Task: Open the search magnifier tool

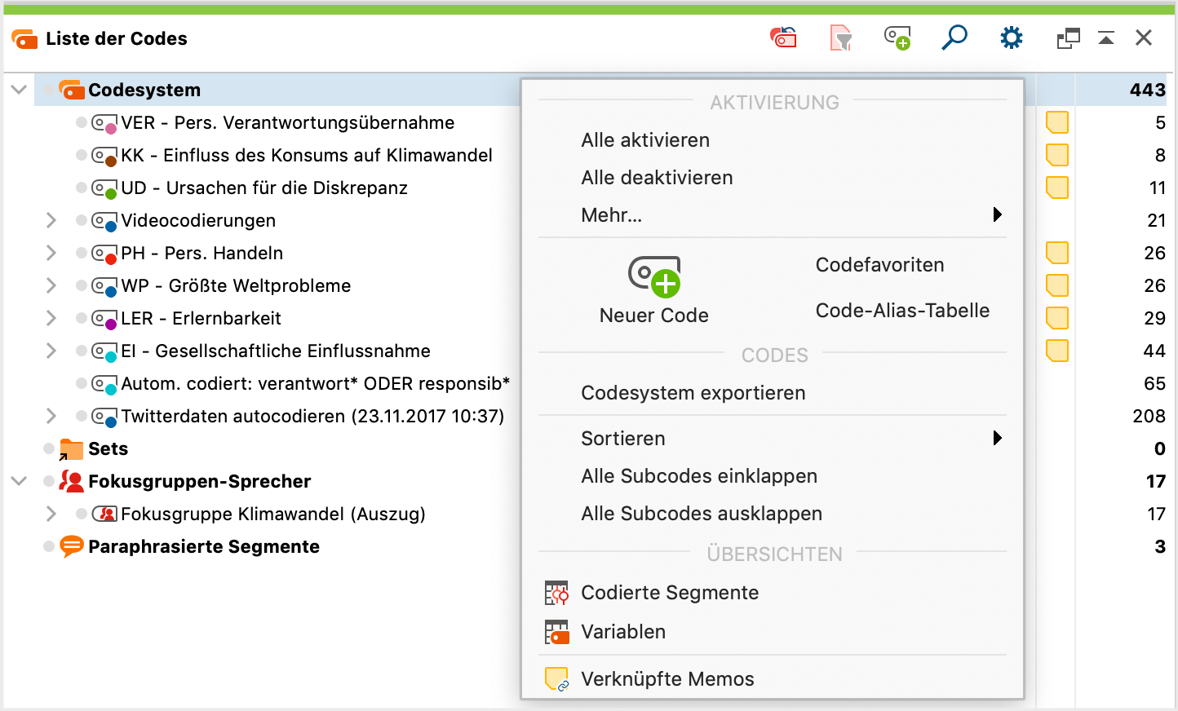Action: [x=954, y=38]
